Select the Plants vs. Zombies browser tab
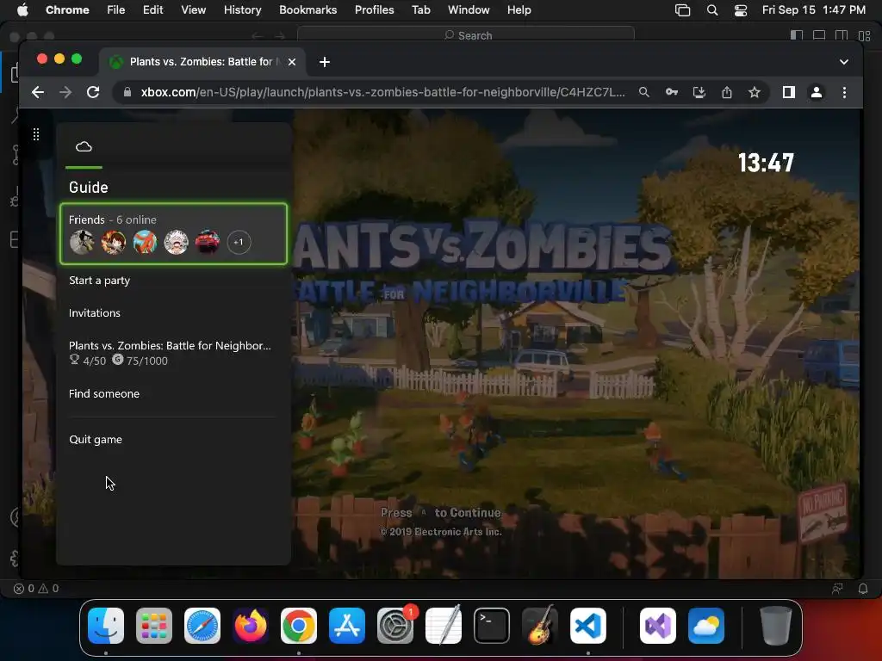The height and width of the screenshot is (661, 882). tap(202, 62)
